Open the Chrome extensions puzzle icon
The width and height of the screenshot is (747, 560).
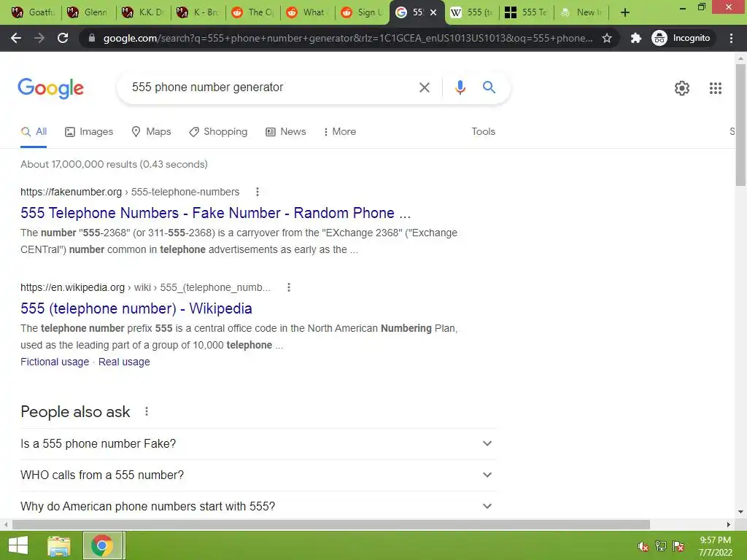(x=635, y=38)
